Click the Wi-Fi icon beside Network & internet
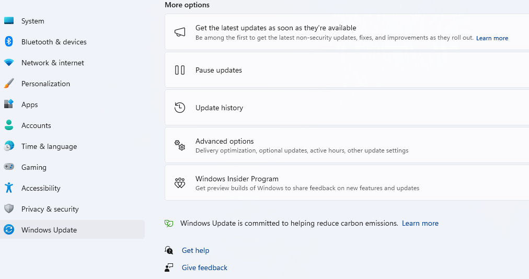The height and width of the screenshot is (279, 529). point(9,63)
